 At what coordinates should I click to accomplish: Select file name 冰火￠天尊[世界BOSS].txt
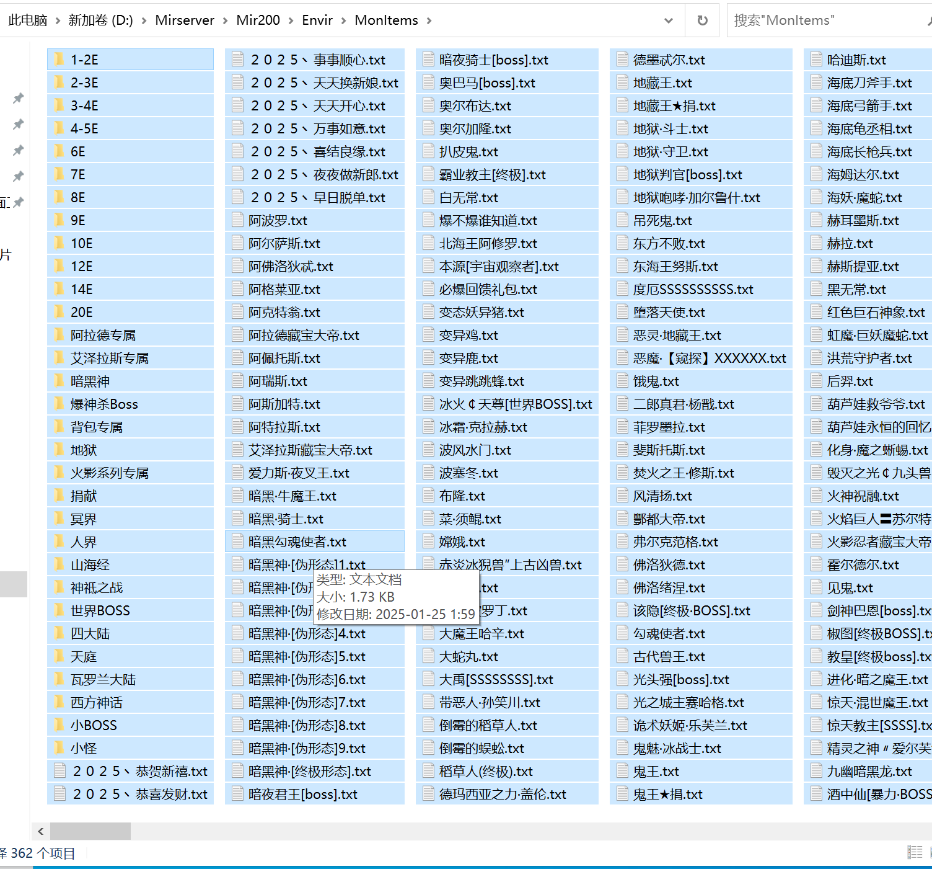click(x=516, y=404)
